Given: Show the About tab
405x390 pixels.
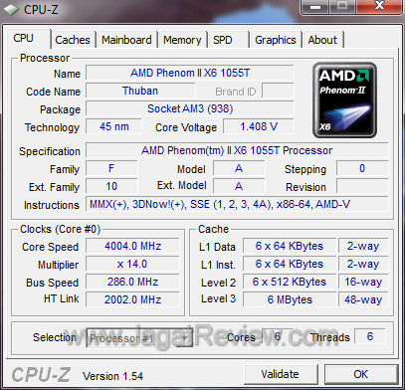Looking at the screenshot, I should 322,40.
